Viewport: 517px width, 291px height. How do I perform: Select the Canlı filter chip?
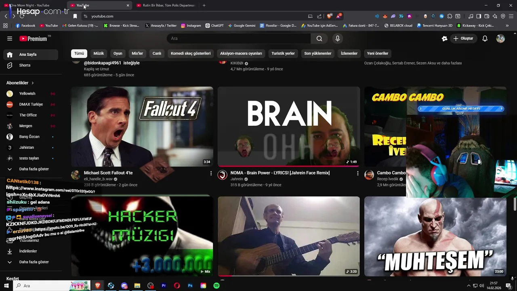[157, 53]
